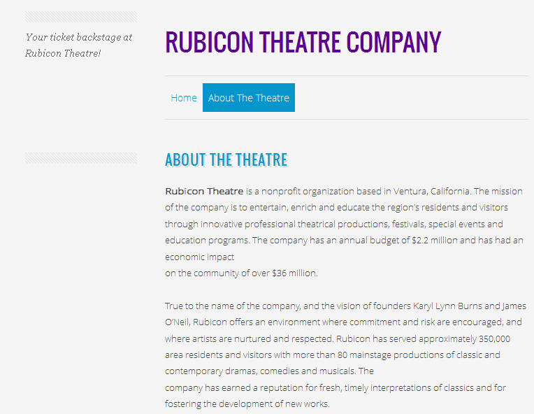
Task: Click 'fostering the development of new works' line
Action: 247,404
